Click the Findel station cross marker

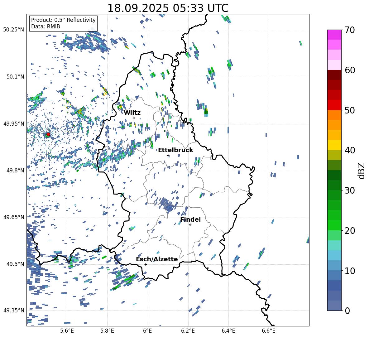click(190, 225)
